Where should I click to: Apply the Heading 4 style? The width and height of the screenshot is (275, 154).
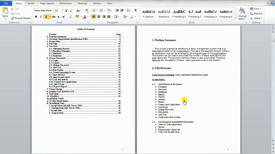point(210,14)
